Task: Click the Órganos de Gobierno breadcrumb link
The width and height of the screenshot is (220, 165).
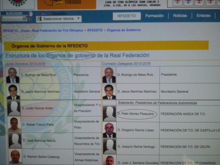Action: click(x=124, y=30)
